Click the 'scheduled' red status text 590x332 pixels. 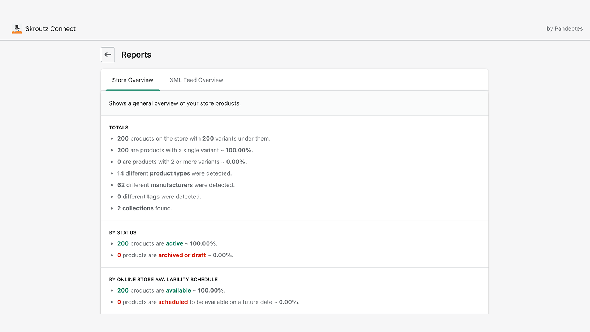[173, 302]
